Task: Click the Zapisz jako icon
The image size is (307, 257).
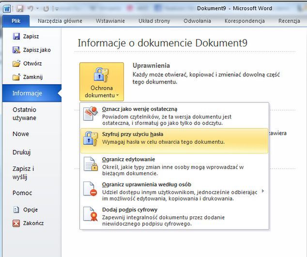Action: 16,50
